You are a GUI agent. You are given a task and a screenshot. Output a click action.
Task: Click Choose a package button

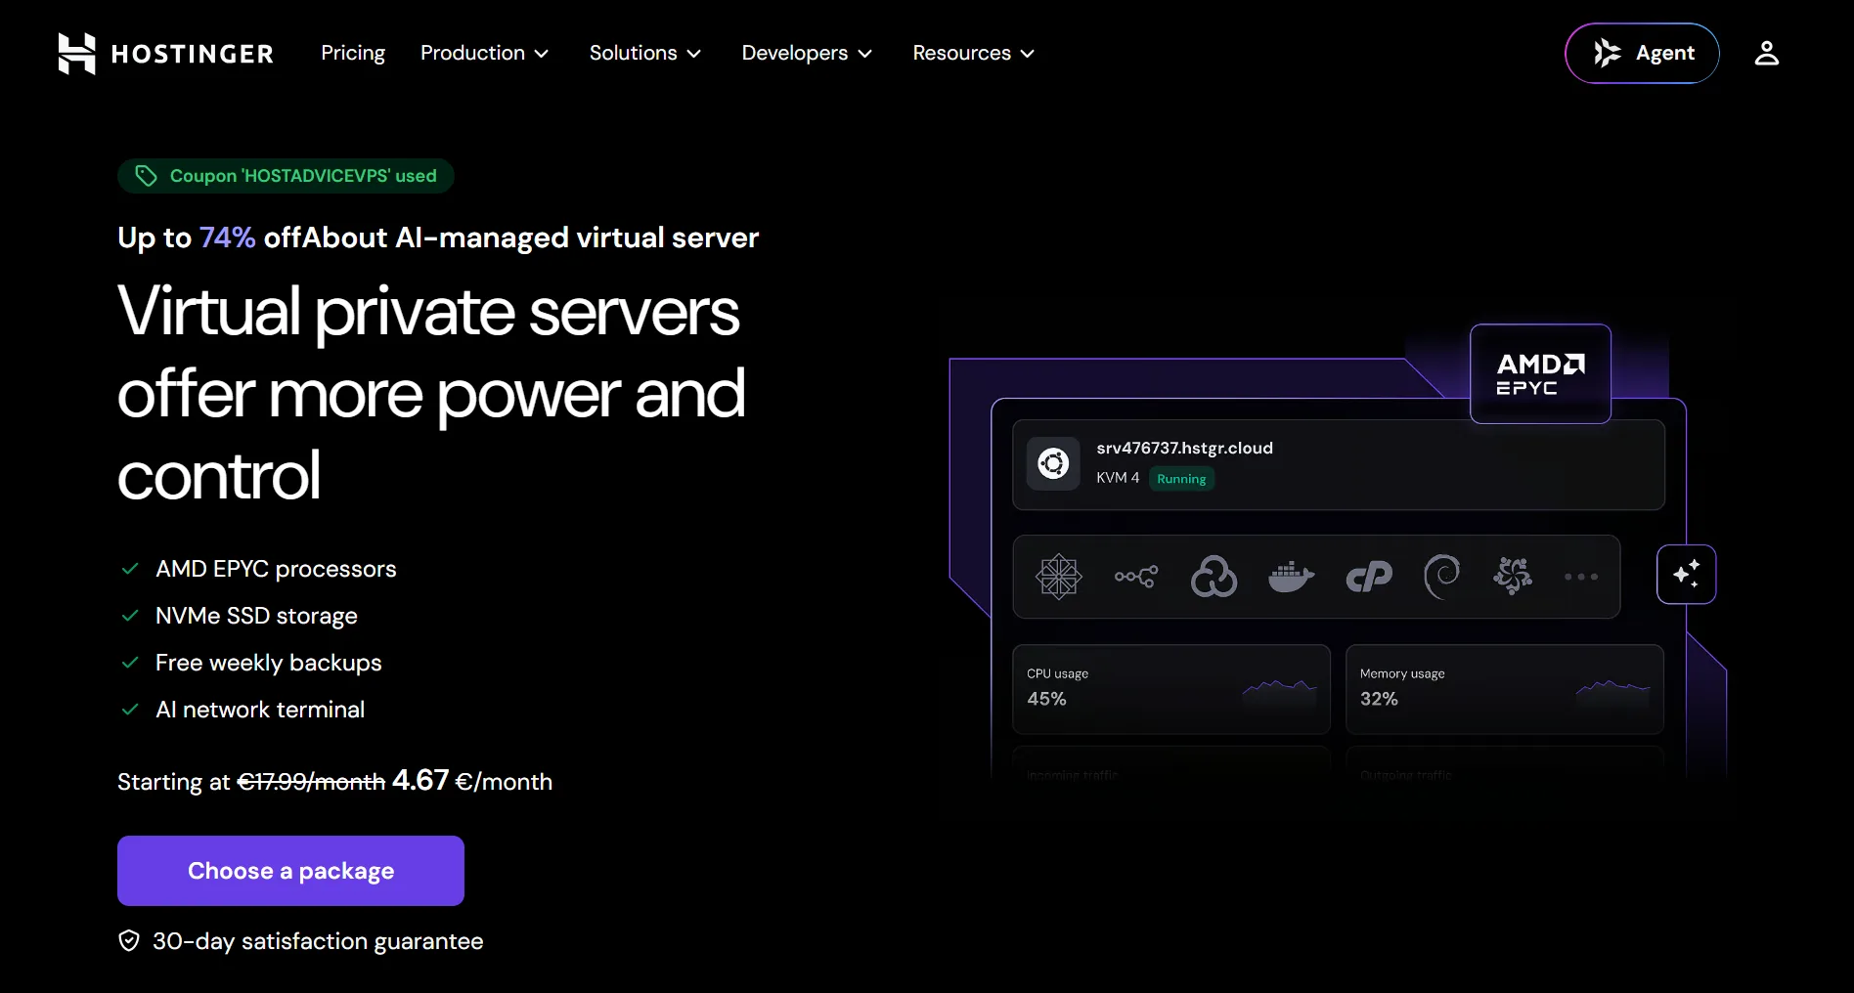point(290,871)
